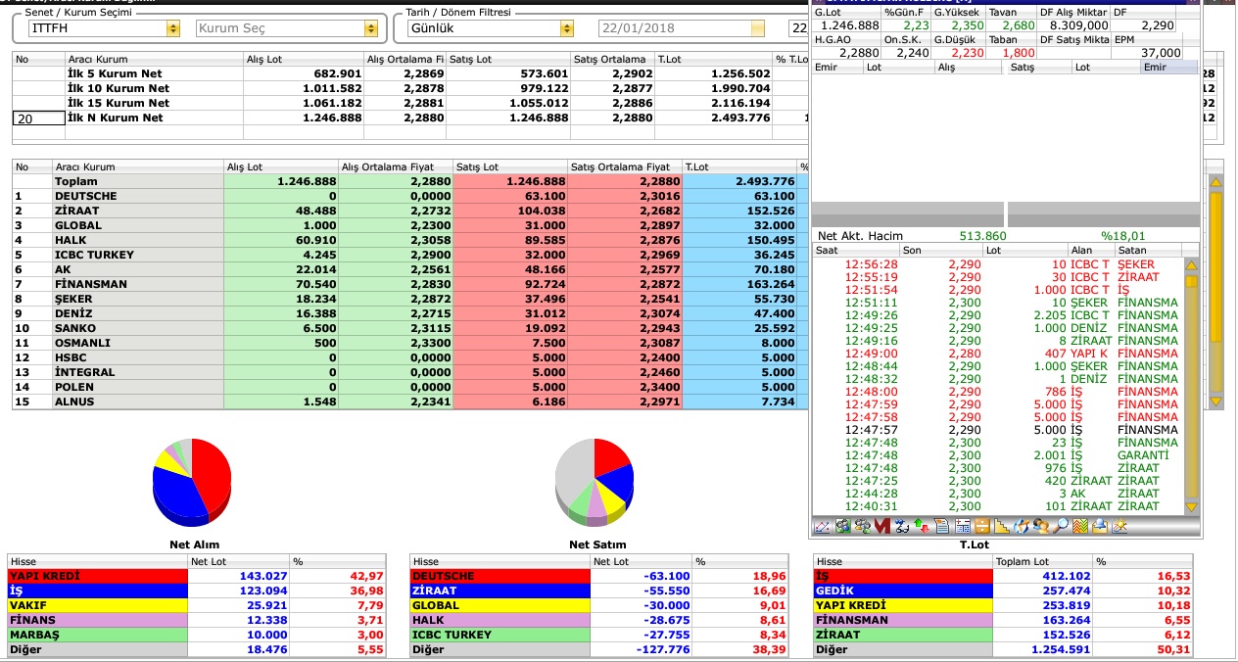Select row 5 ICBC TURKEY in broker table
The image size is (1238, 662).
411,255
